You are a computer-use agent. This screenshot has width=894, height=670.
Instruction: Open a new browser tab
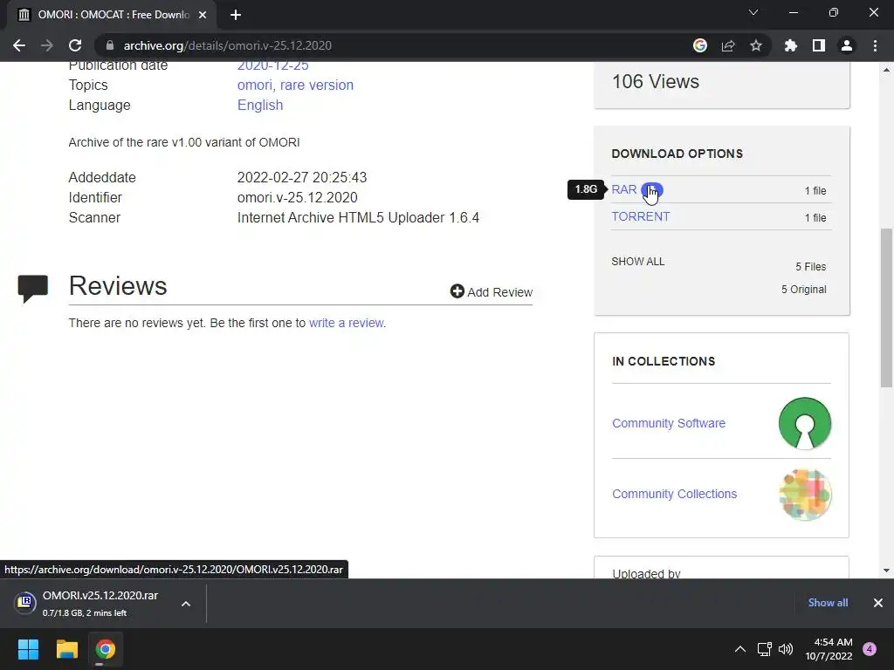tap(236, 15)
